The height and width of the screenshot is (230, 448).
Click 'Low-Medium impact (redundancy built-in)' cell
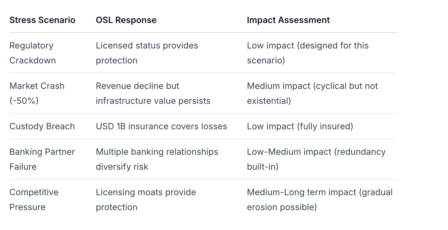click(316, 159)
